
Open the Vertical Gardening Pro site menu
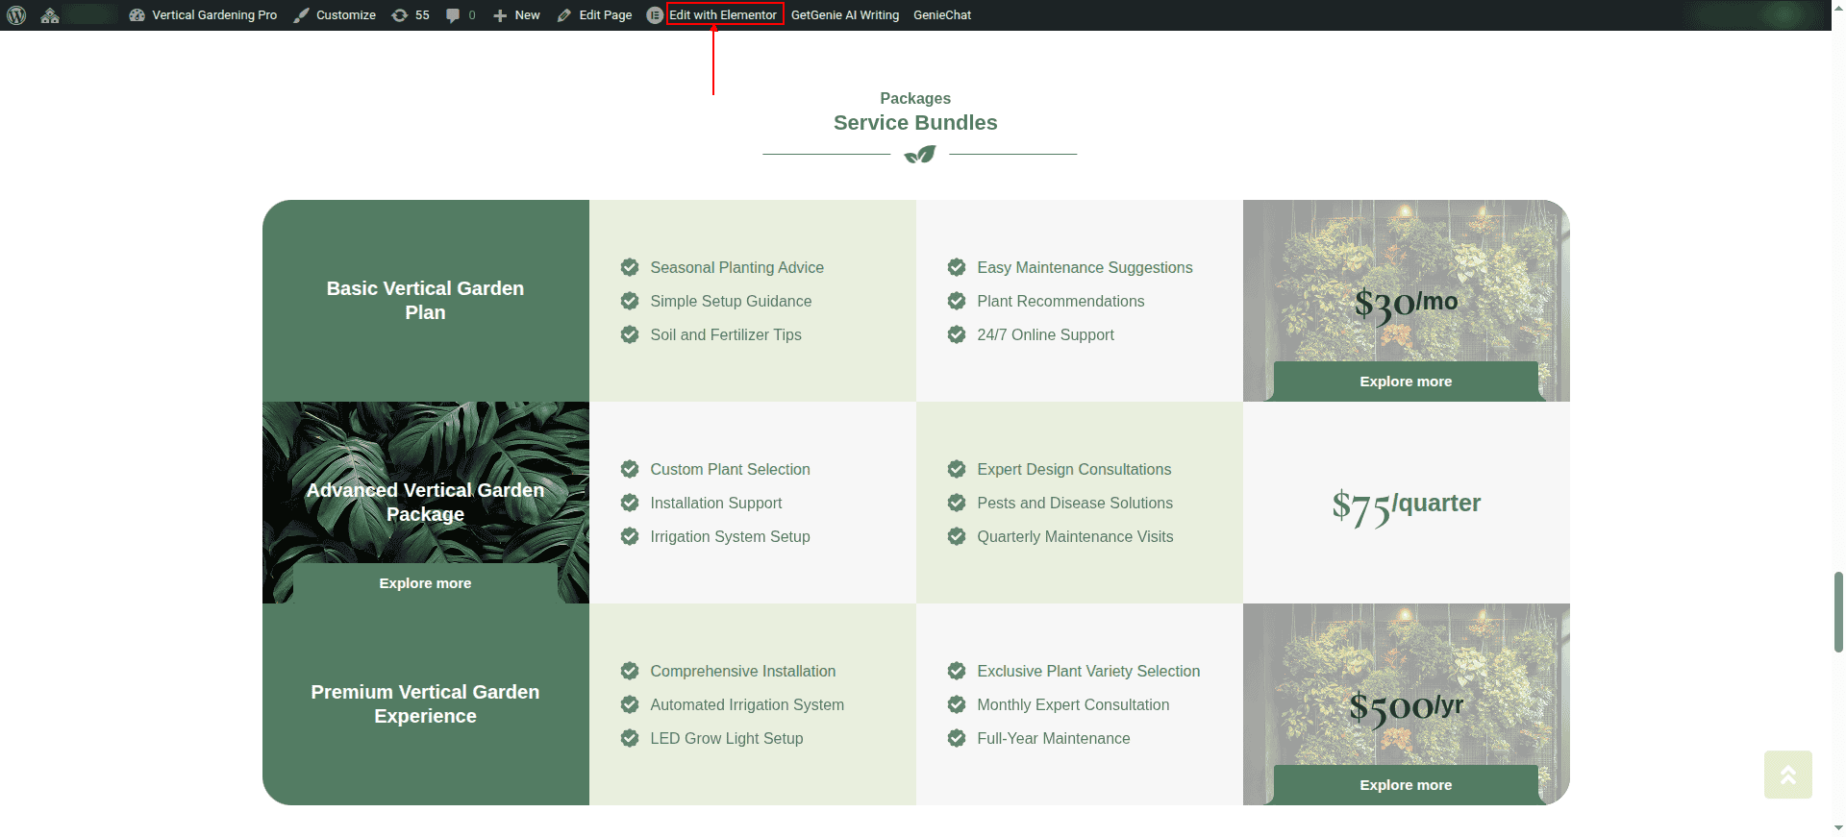point(203,15)
